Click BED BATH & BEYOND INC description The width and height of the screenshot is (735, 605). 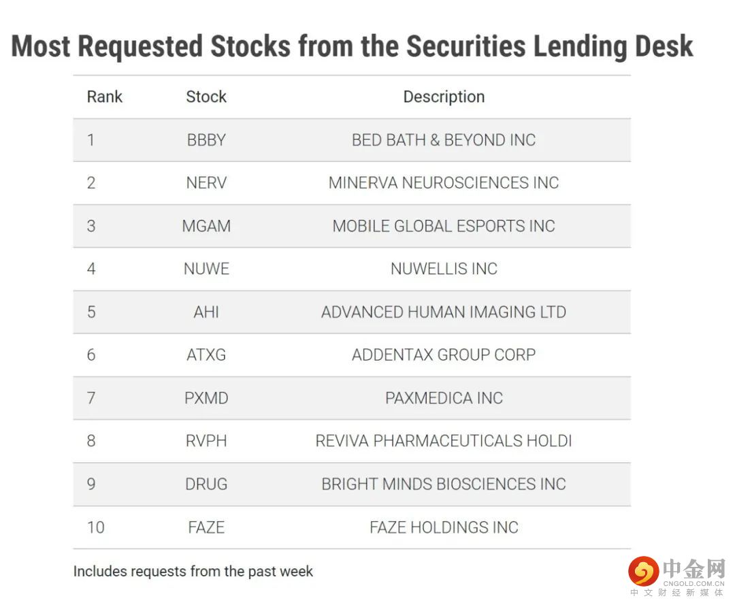(x=444, y=140)
